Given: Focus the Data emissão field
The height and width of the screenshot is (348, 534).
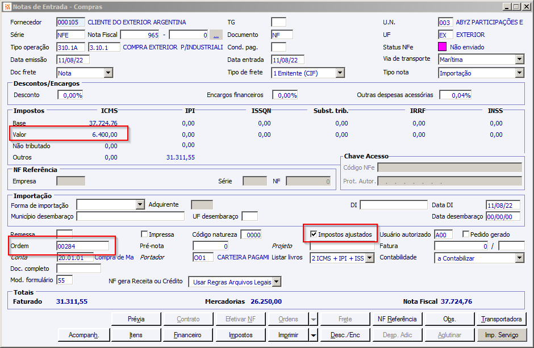Looking at the screenshot, I should [73, 60].
